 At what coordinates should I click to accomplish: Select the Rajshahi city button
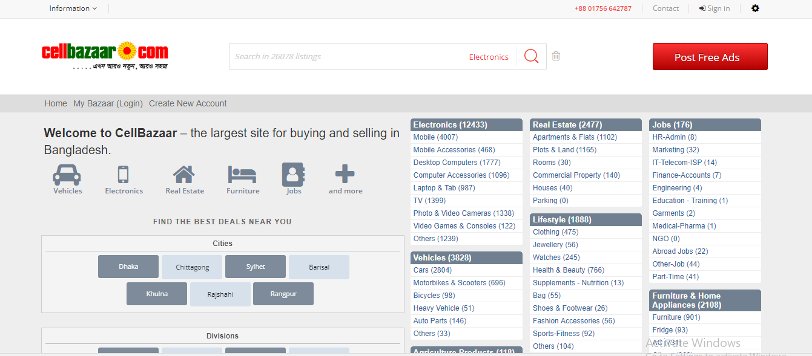click(x=220, y=294)
